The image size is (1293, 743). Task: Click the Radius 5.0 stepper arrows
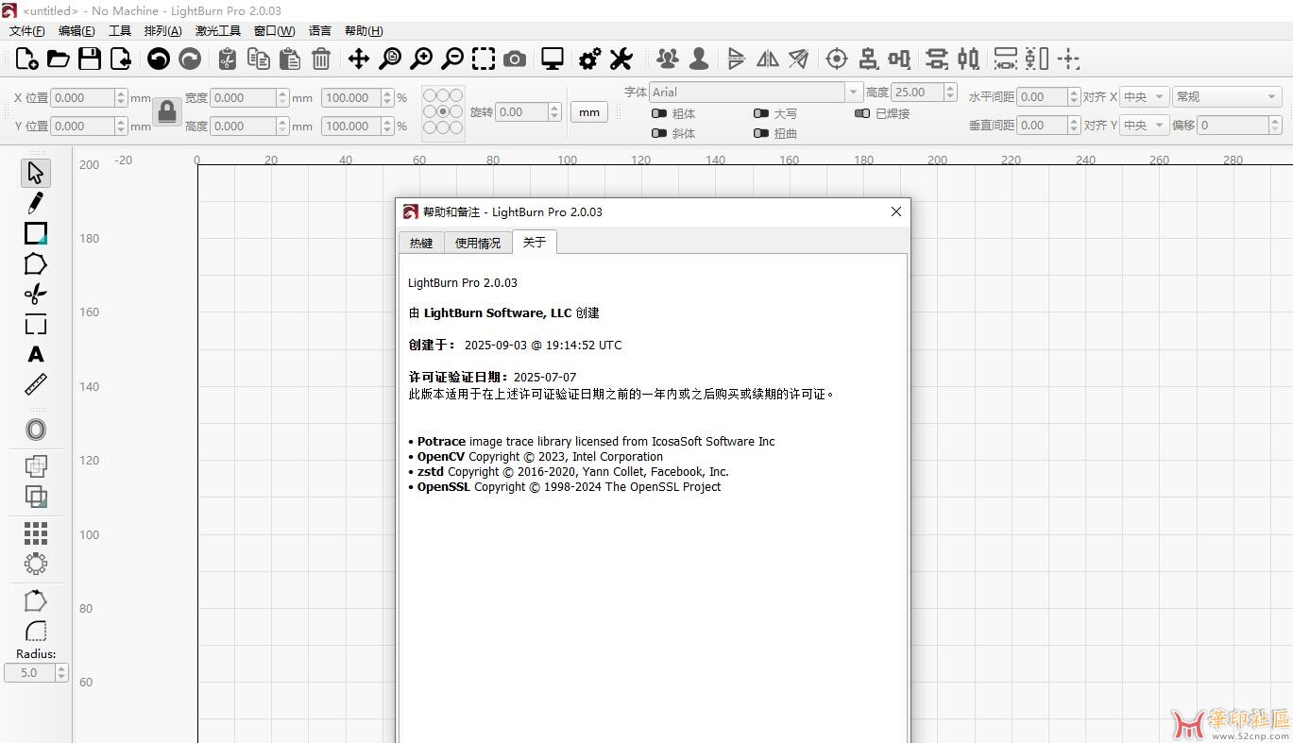(61, 673)
